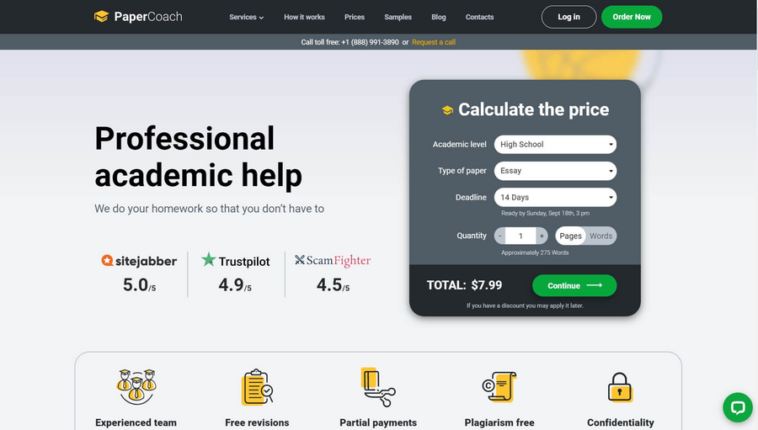The width and height of the screenshot is (758, 430).
Task: Click the Plagiarism free label
Action: 499,422
